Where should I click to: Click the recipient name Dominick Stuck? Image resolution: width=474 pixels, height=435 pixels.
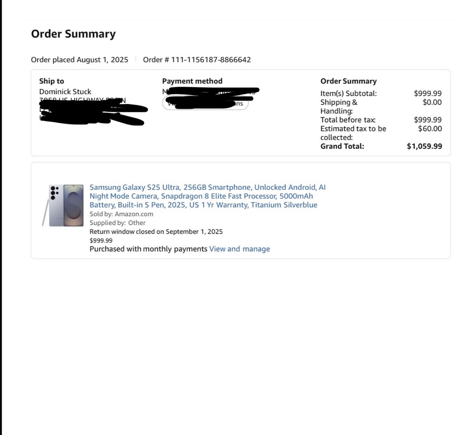(65, 92)
